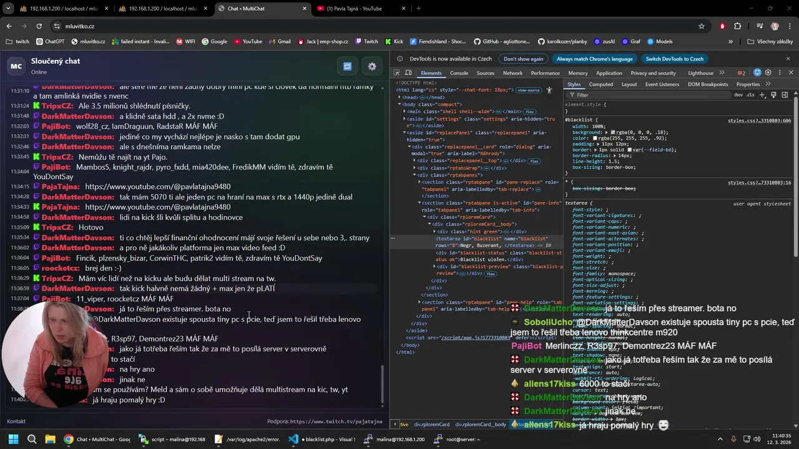The width and height of the screenshot is (799, 449).
Task: Click the blue popout chat window button
Action: coord(348,67)
